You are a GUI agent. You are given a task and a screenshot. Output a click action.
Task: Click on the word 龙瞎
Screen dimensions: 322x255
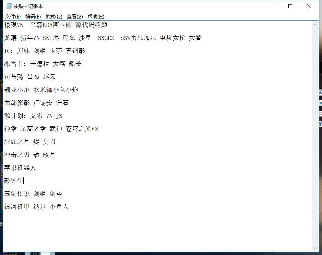pyautogui.click(x=10, y=38)
